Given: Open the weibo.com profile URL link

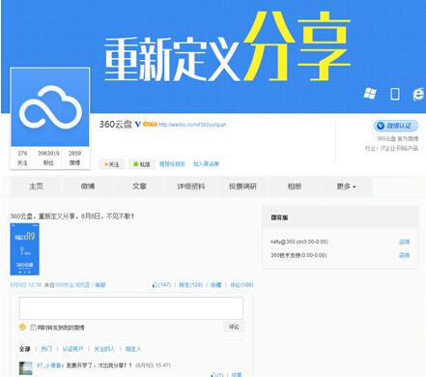Looking at the screenshot, I should click(x=192, y=125).
